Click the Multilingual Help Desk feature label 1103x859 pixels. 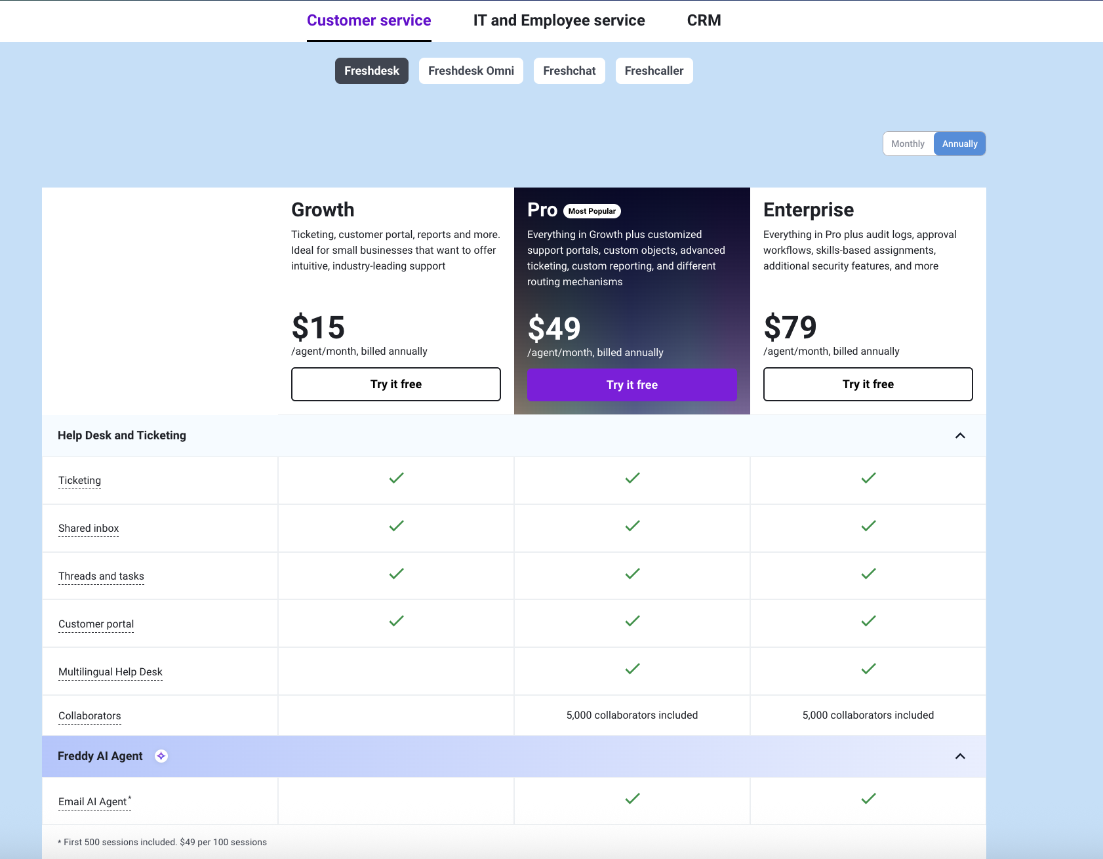coord(110,672)
